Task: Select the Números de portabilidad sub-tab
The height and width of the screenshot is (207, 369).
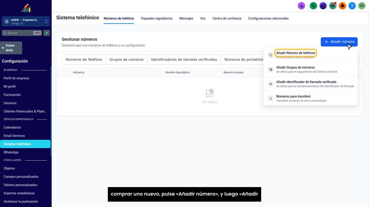Action: tap(242, 60)
